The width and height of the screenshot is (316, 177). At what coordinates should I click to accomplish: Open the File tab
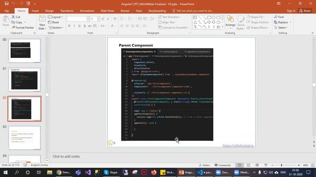tap(6, 11)
